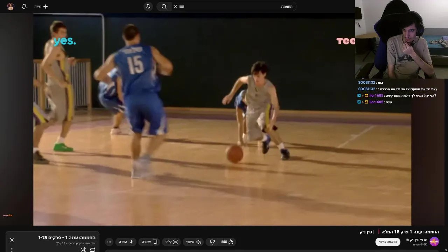Screen dimensions: 448x252
Task: Click the basketball video player area
Action: click(x=222, y=119)
